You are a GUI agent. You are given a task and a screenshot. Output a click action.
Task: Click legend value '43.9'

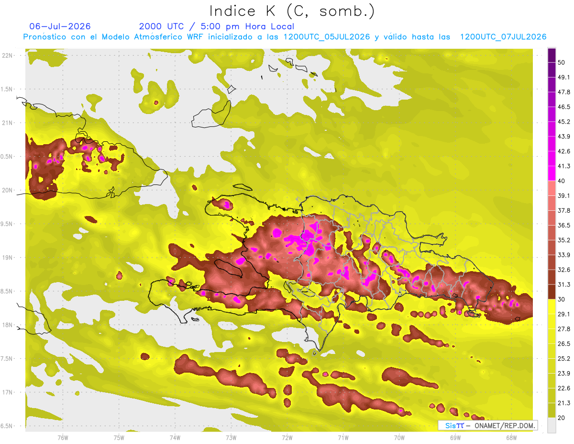(x=564, y=137)
